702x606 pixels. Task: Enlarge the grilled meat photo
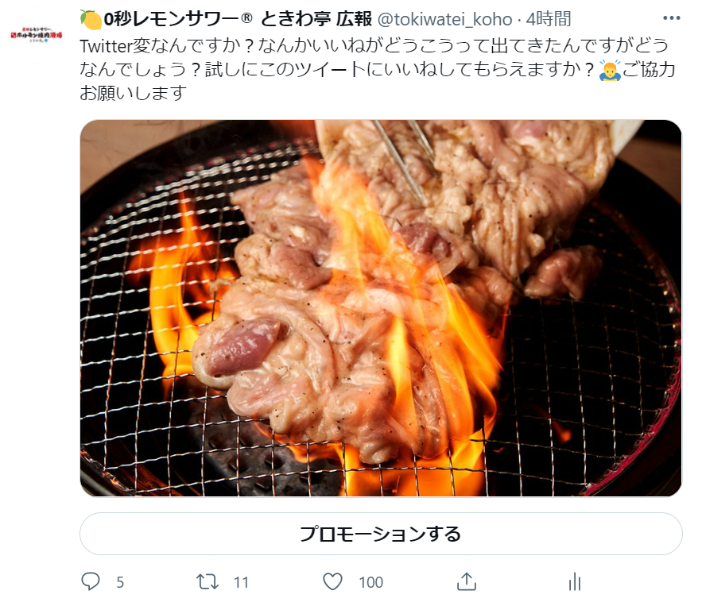pos(381,308)
